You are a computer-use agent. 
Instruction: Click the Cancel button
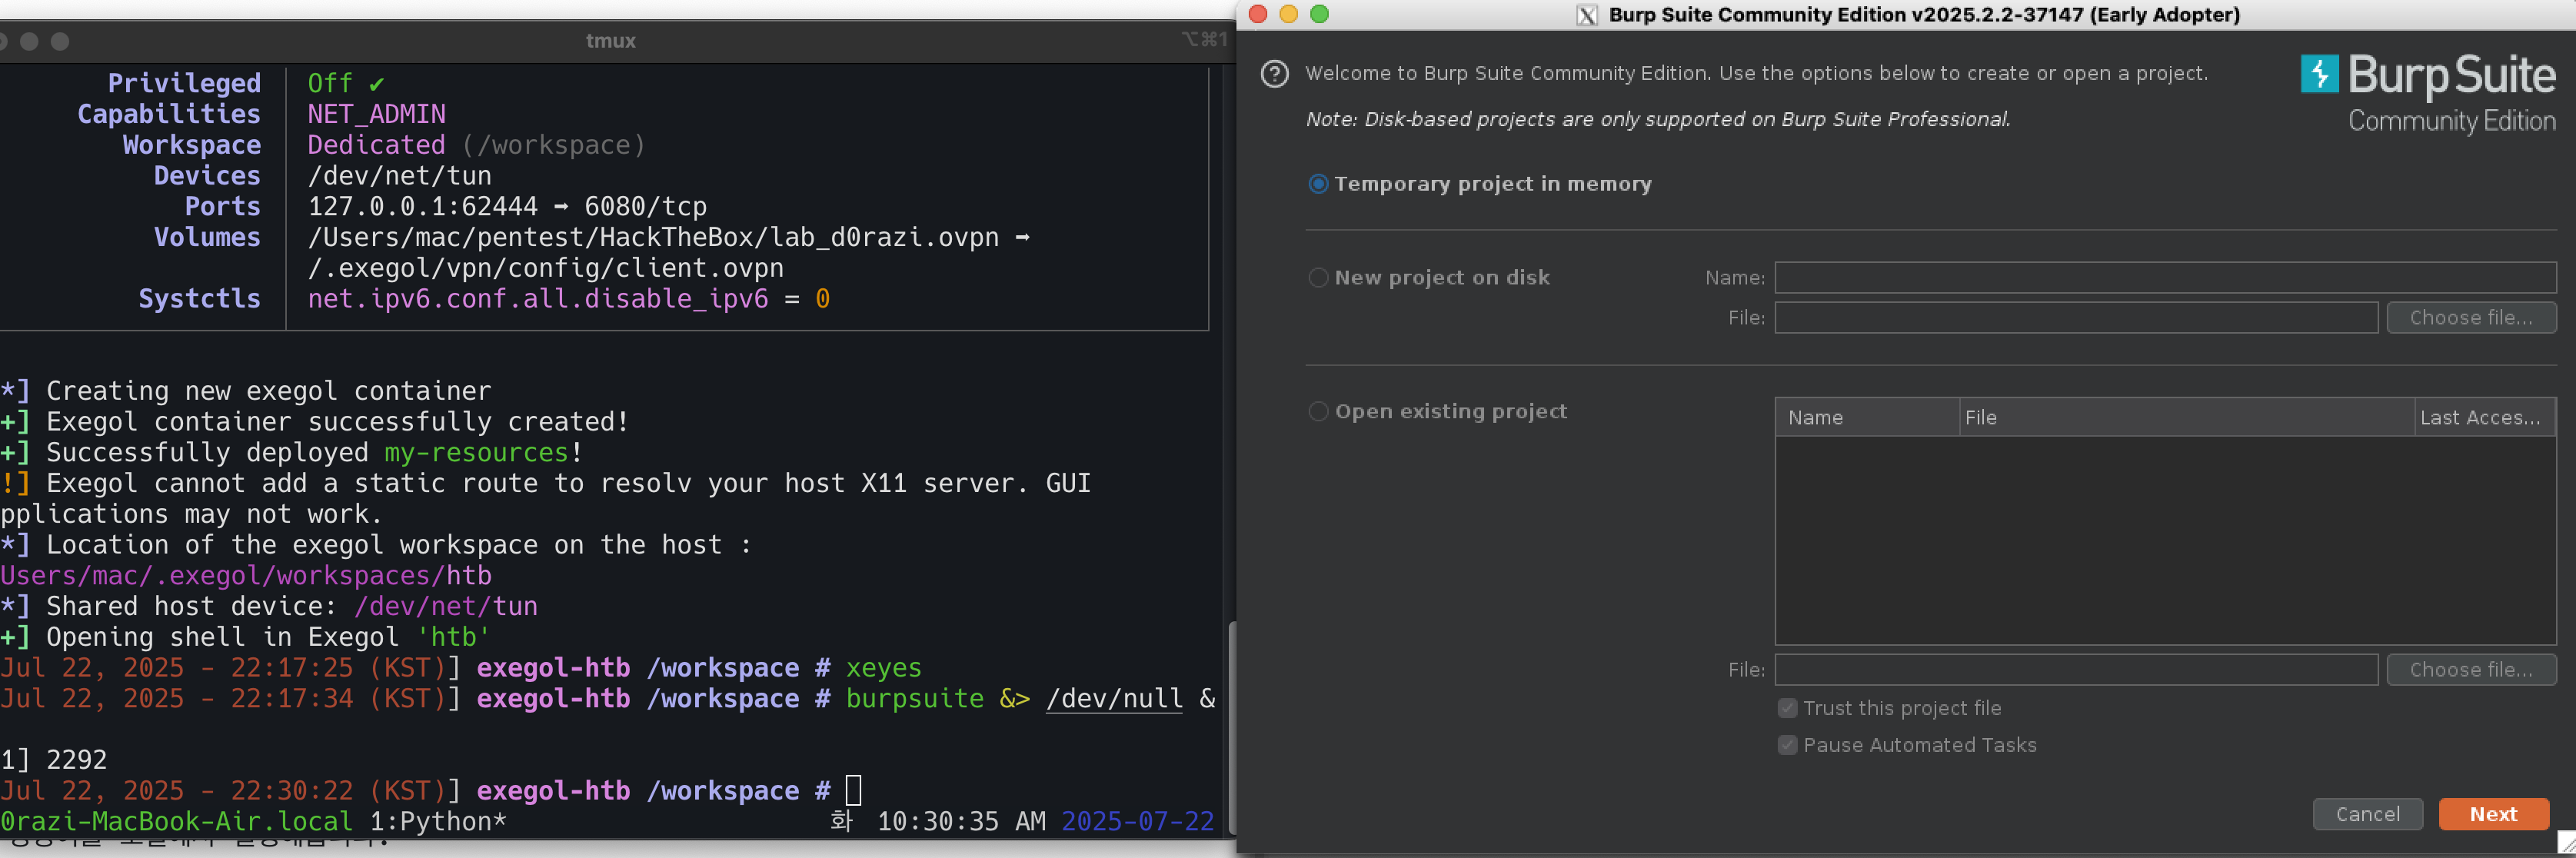(2367, 814)
